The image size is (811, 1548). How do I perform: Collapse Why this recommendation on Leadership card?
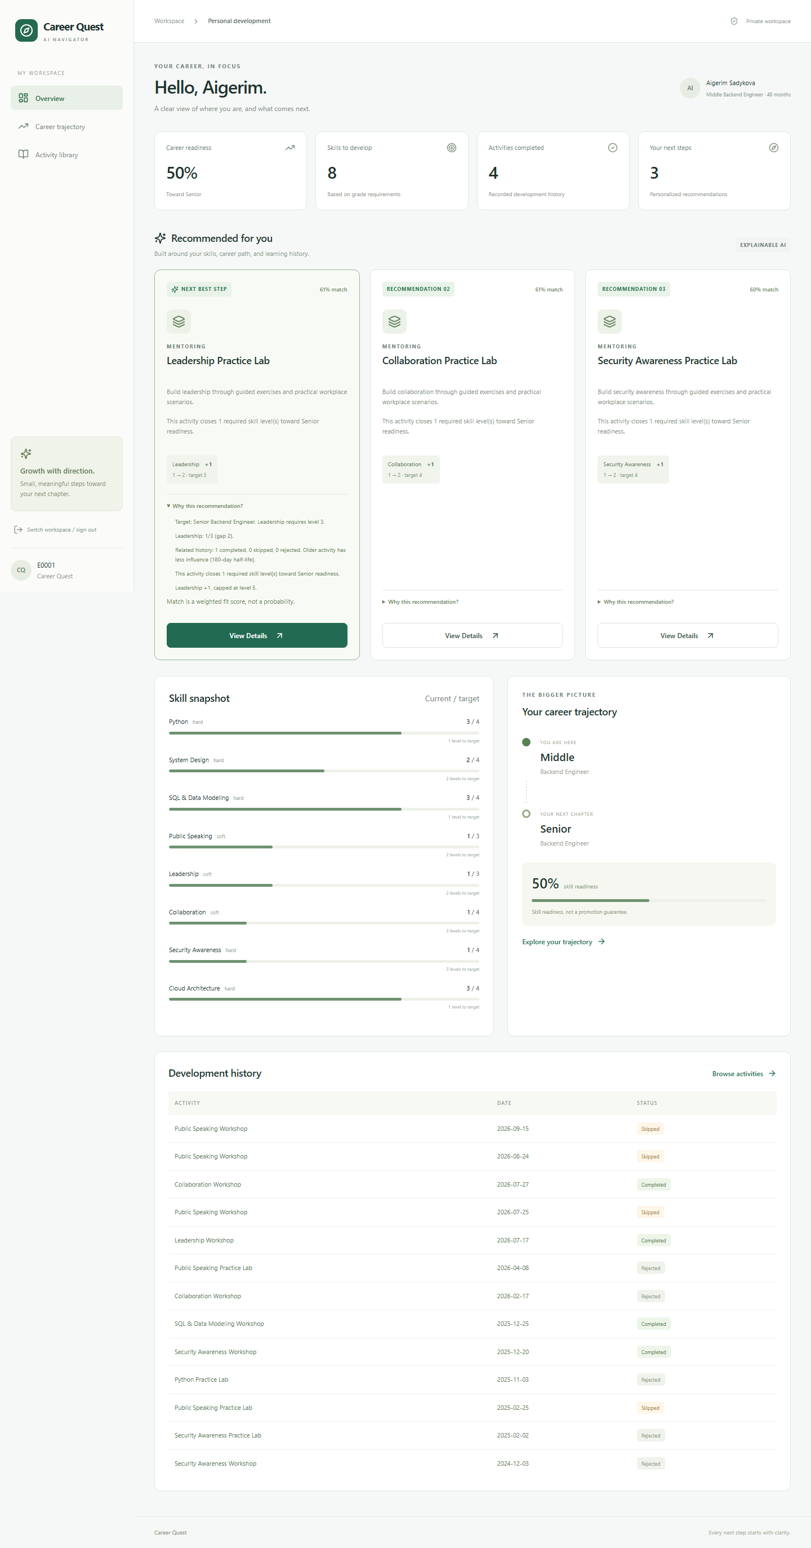[x=204, y=506]
